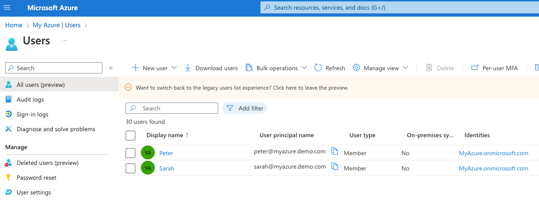Focus the sidebar Search box
This screenshot has height=200, width=539.
point(54,68)
